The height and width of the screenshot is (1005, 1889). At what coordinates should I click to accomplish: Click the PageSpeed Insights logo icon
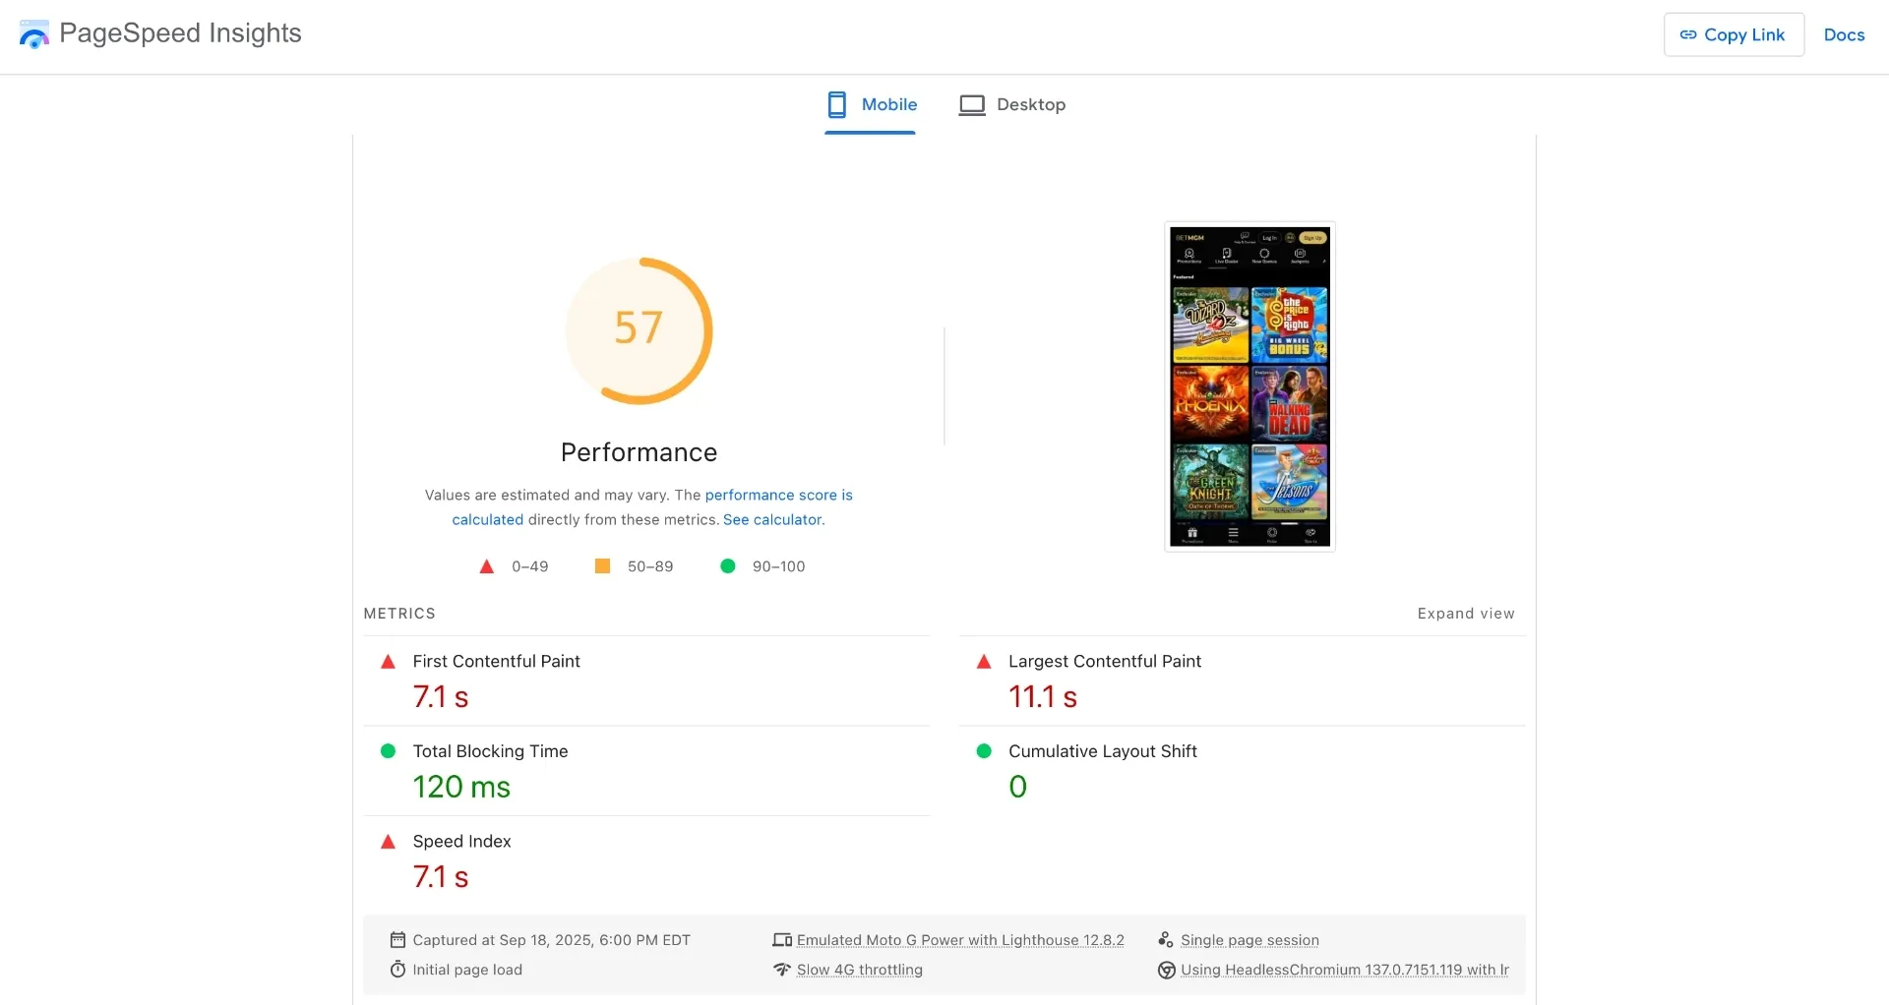pos(33,34)
